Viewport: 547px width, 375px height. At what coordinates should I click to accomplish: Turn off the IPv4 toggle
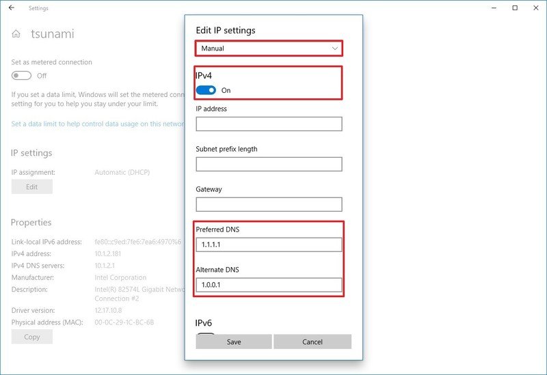206,90
